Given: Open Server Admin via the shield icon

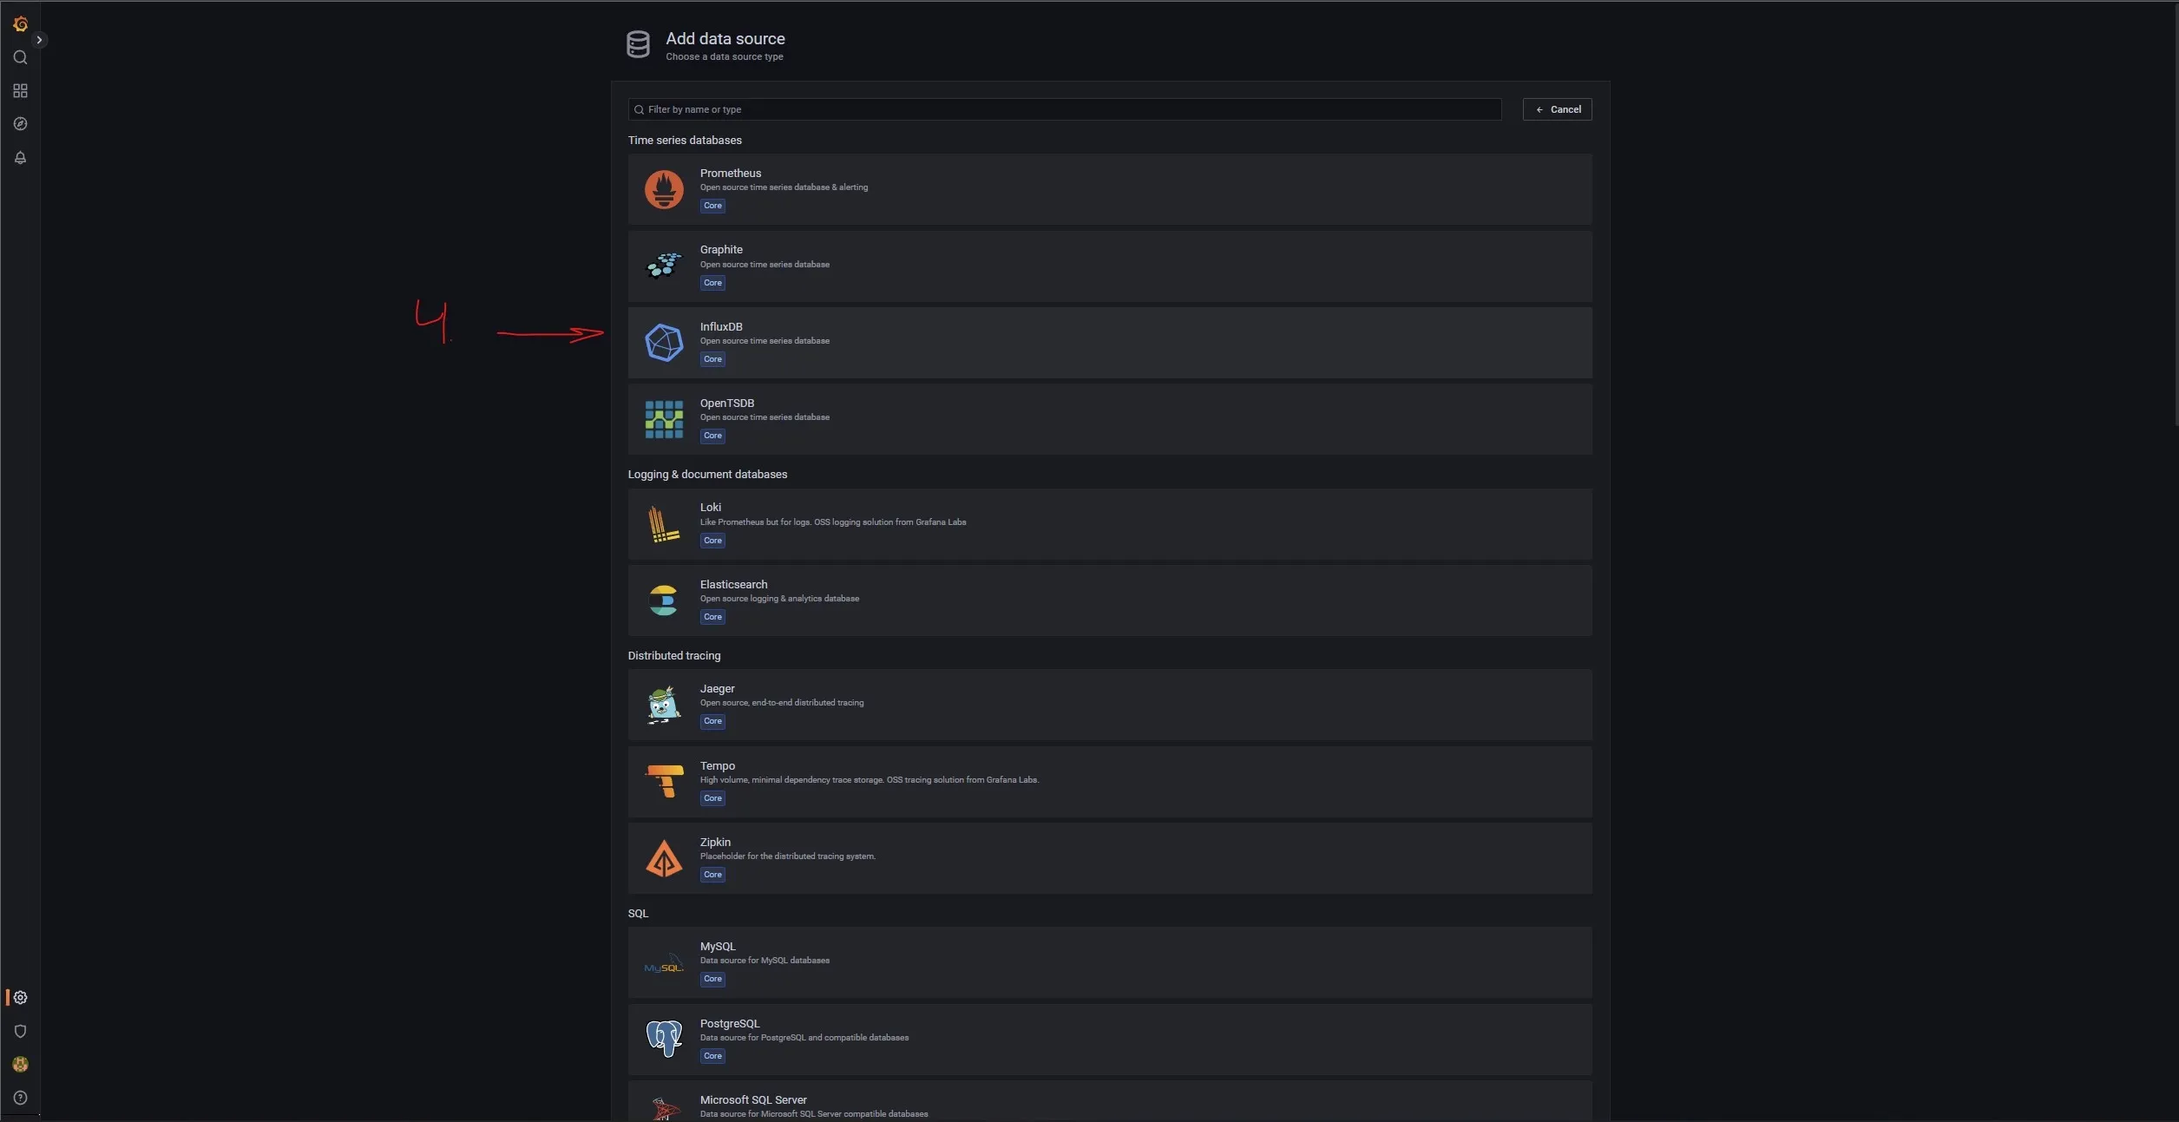Looking at the screenshot, I should point(20,1031).
